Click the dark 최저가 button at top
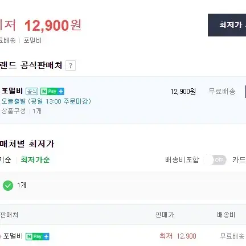Screen dimensions: 246x246 227,25
